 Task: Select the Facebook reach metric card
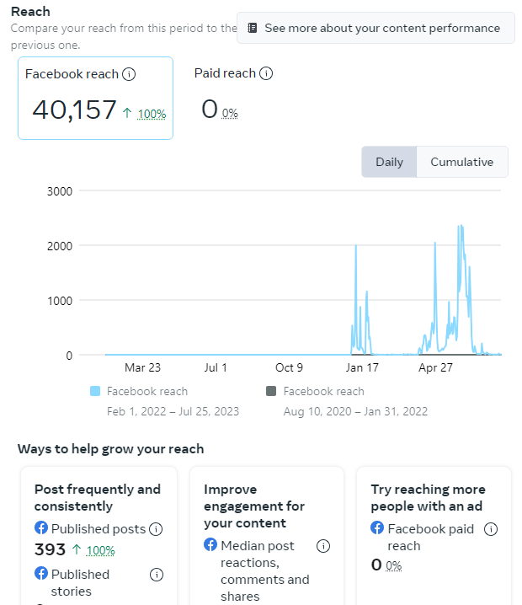pos(96,98)
